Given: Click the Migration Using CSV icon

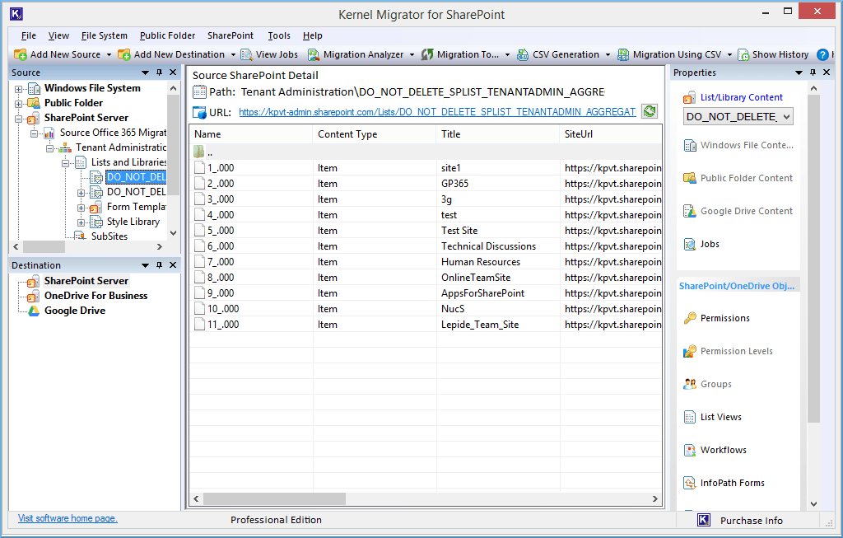Looking at the screenshot, I should click(x=623, y=54).
